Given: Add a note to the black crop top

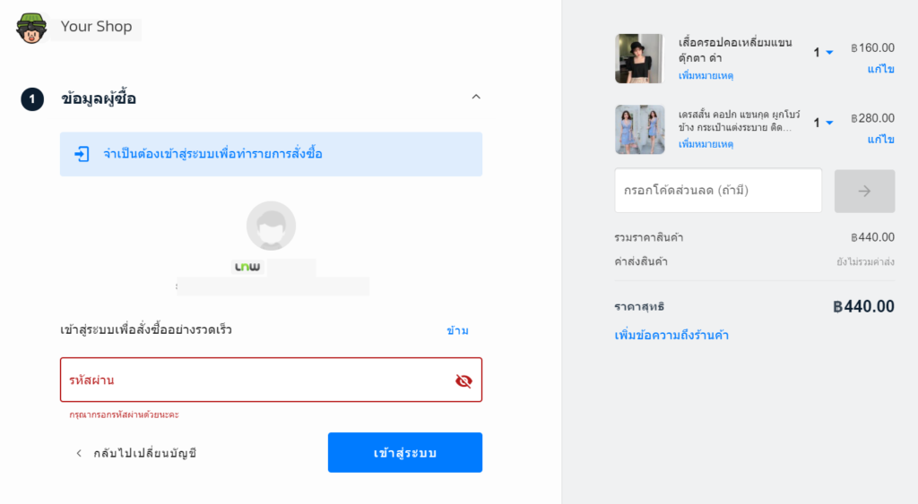Looking at the screenshot, I should point(706,76).
